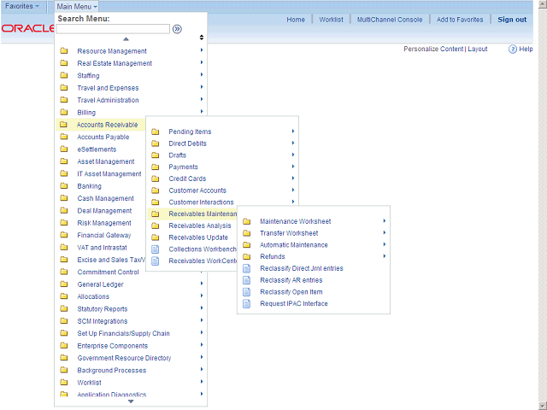Open the Worklist link in header
Screen dimensions: 547x410
331,20
